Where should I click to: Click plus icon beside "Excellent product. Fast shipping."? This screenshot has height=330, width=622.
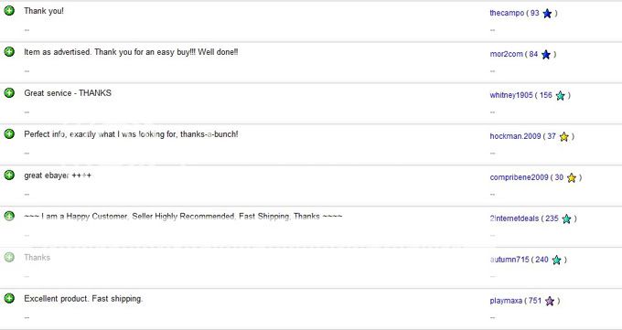click(9, 298)
